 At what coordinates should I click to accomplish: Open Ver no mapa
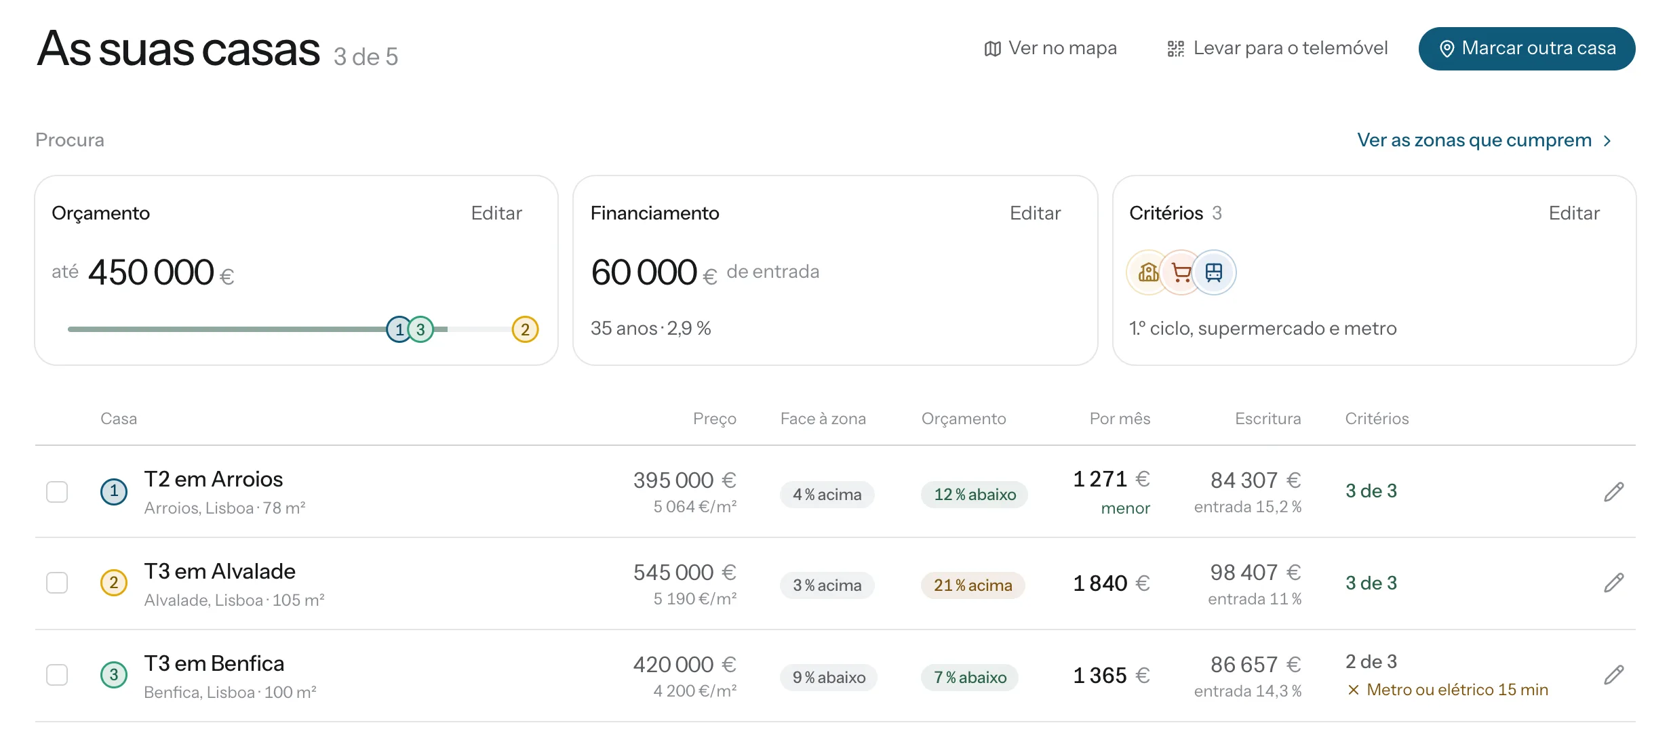coord(1050,48)
